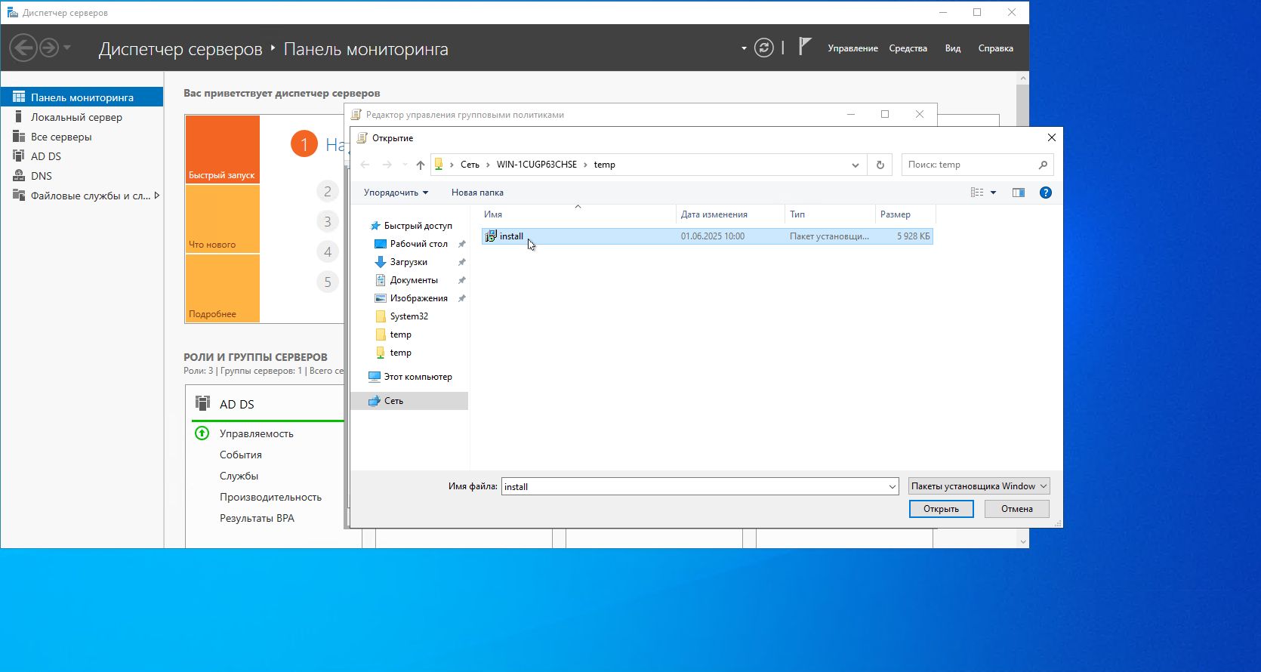Sort by Дата изменения column header
Screen dimensions: 1261x672
pyautogui.click(x=714, y=214)
